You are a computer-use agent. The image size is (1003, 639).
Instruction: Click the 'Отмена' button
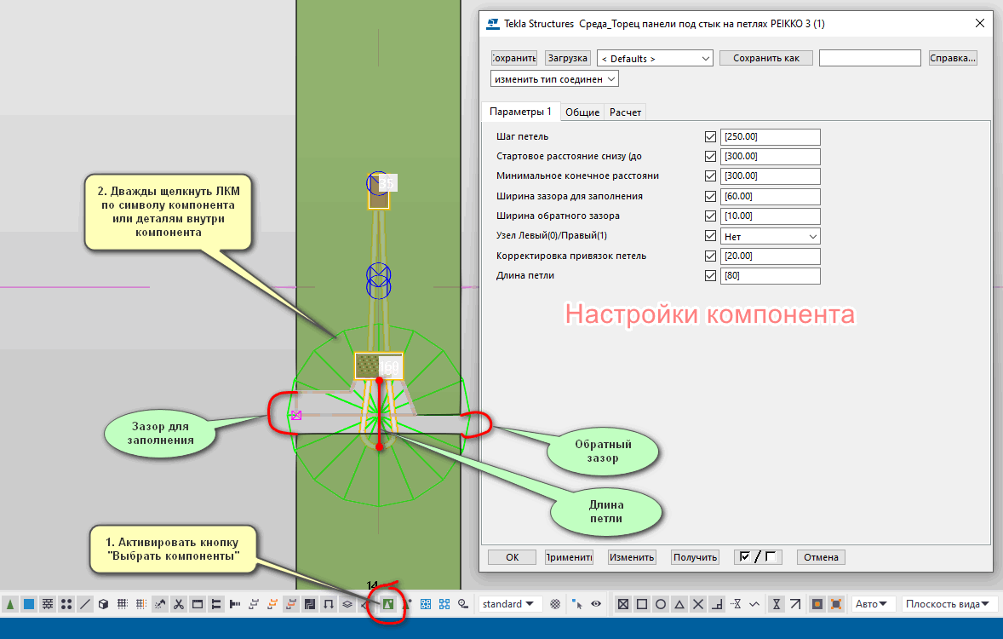[x=822, y=557]
